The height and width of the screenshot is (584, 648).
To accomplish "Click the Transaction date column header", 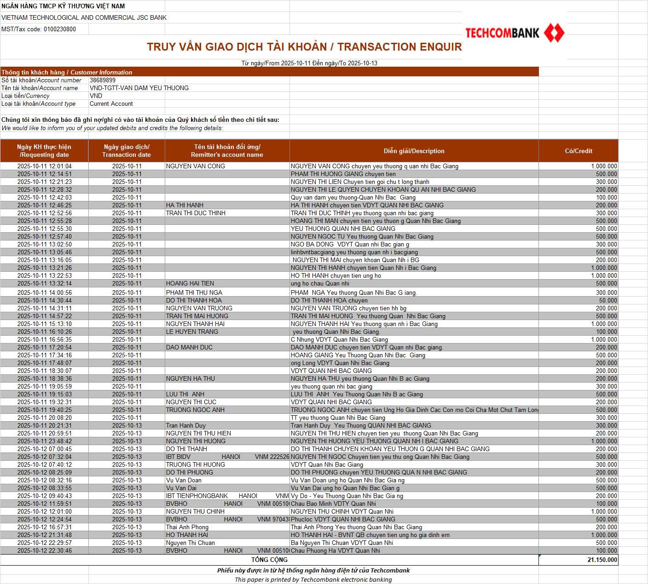I will tap(127, 151).
